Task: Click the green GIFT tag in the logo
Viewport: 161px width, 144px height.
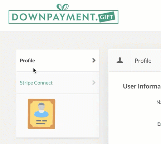Action: pos(107,17)
